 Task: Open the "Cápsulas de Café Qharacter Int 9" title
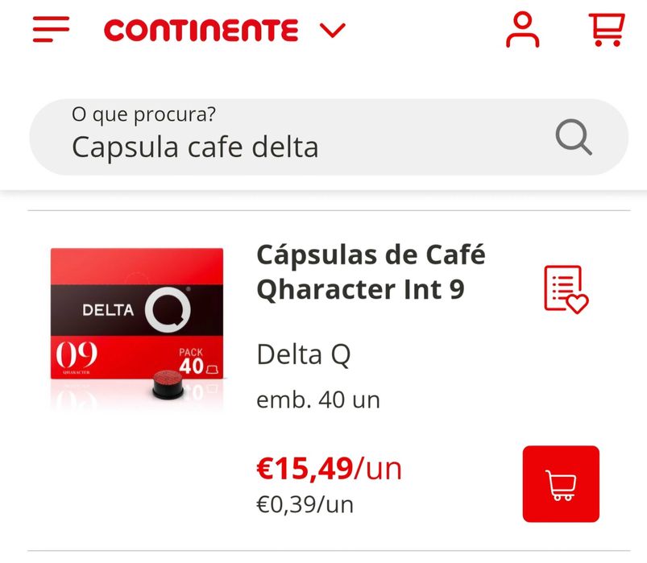371,272
